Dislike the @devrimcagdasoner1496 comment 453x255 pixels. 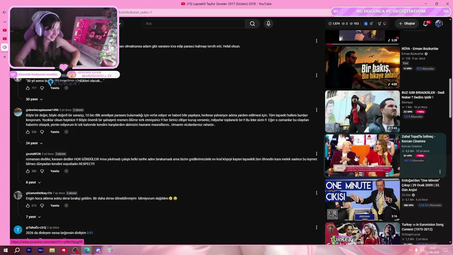42,132
